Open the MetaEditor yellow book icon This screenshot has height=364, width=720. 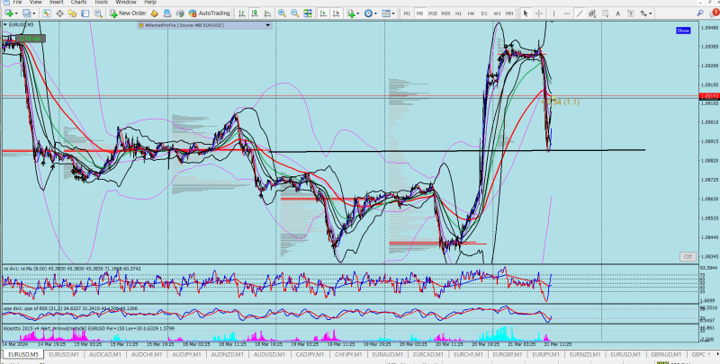click(155, 13)
